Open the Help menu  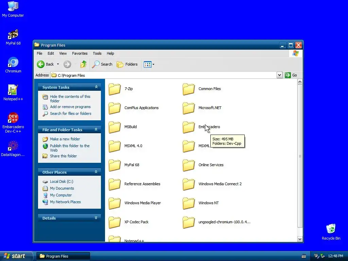110,53
